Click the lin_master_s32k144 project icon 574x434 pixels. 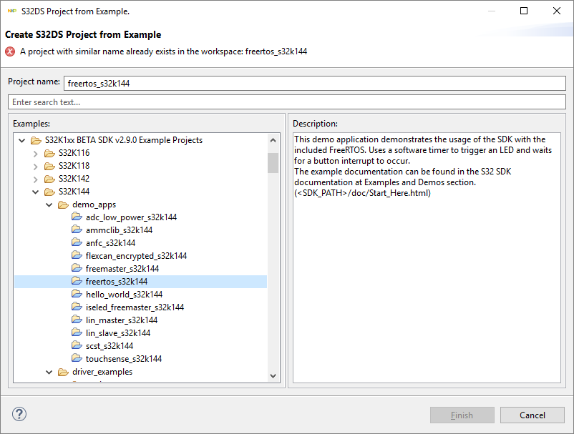pyautogui.click(x=77, y=320)
